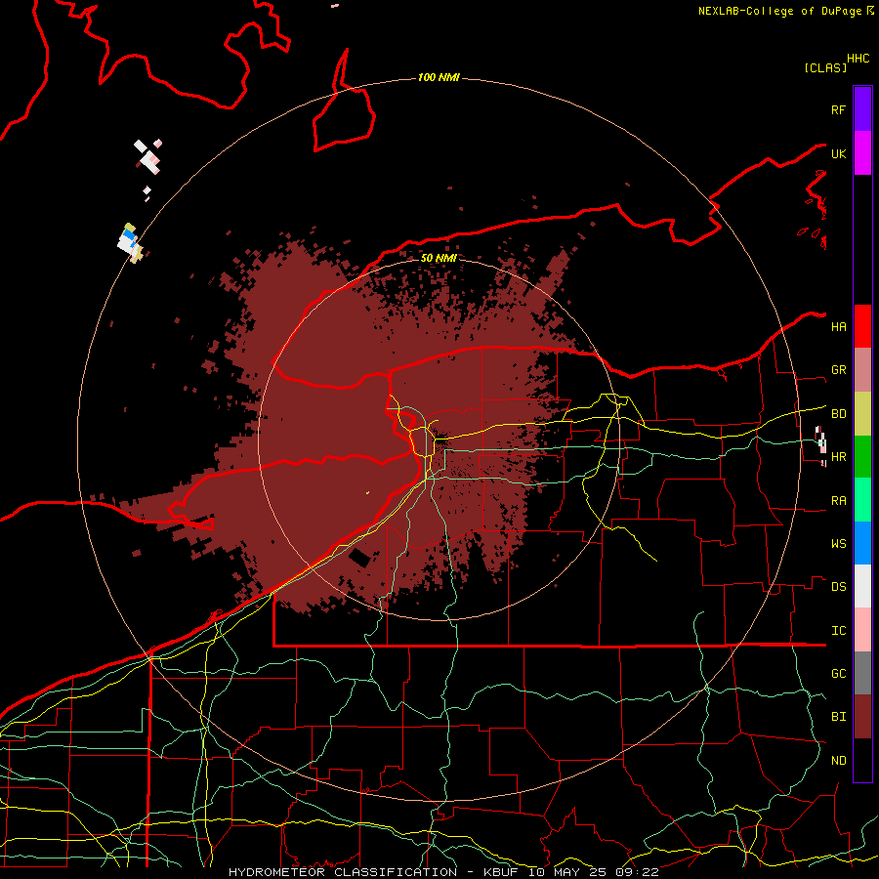Click the 'HHC' product code text
Screen dimensions: 879x879
coord(858,59)
